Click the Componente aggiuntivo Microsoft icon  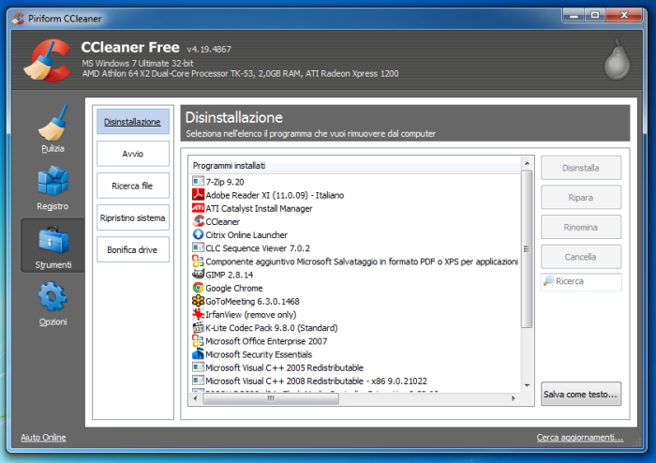198,261
